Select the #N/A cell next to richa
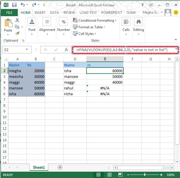The width and height of the screenshot is (180, 178). point(105,94)
